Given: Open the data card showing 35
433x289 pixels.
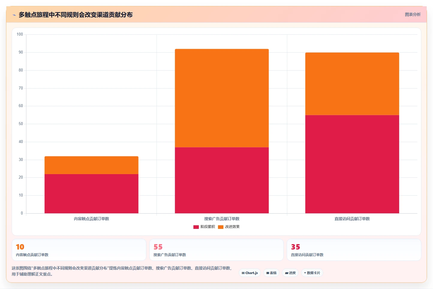Looking at the screenshot, I should (354, 250).
